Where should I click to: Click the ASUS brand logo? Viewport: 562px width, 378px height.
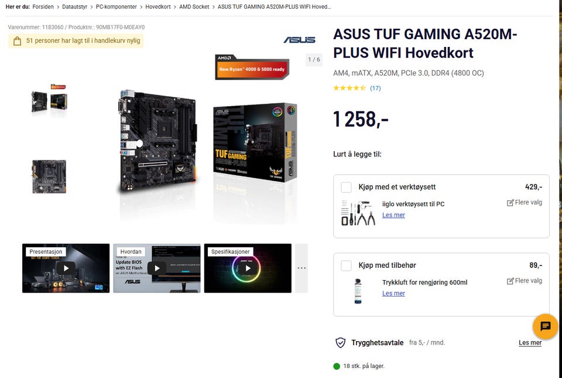click(x=300, y=40)
